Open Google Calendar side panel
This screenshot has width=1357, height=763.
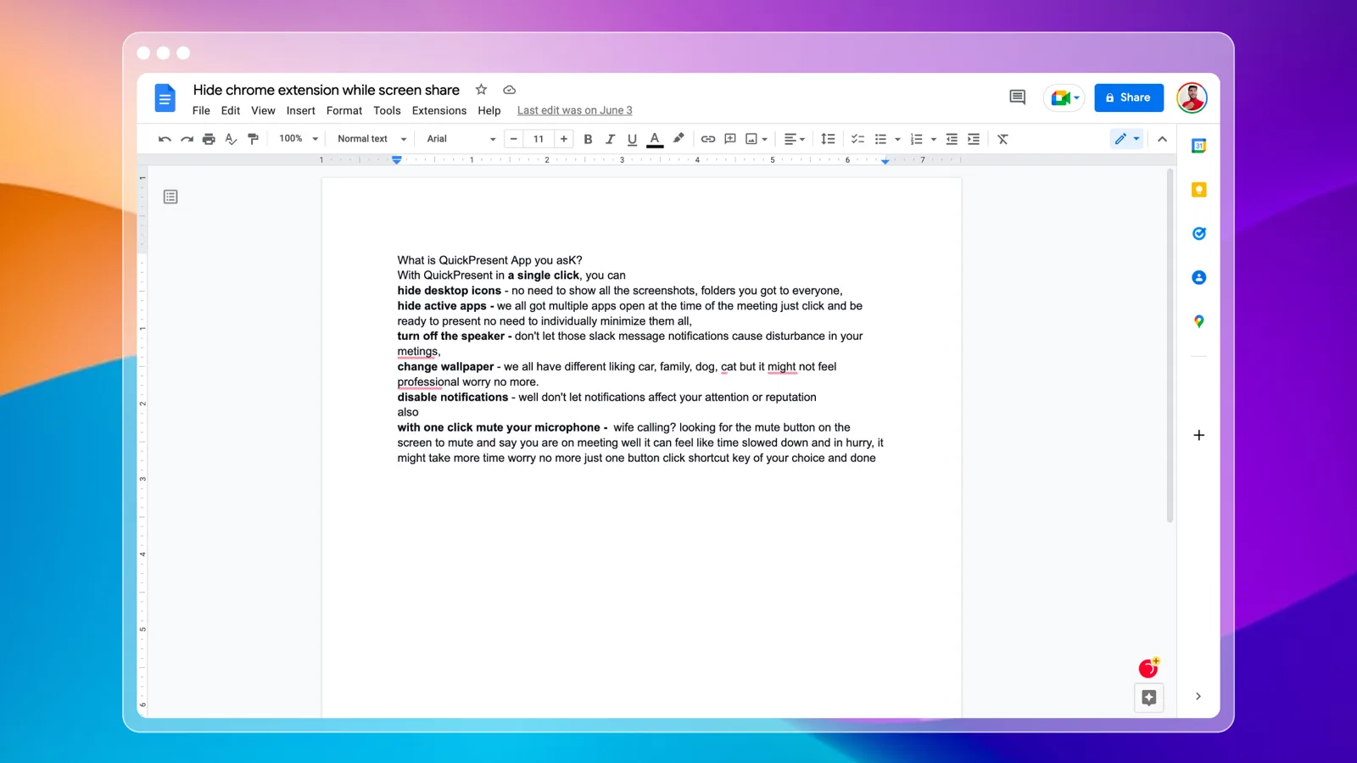tap(1198, 146)
